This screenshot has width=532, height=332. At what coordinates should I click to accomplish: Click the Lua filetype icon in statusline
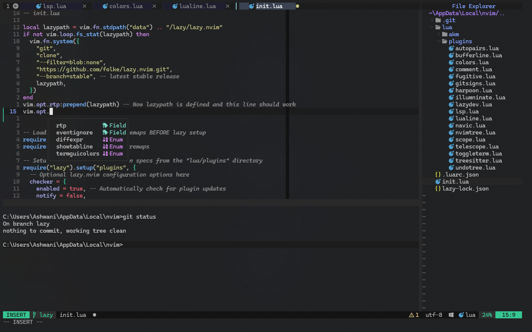pos(461,315)
